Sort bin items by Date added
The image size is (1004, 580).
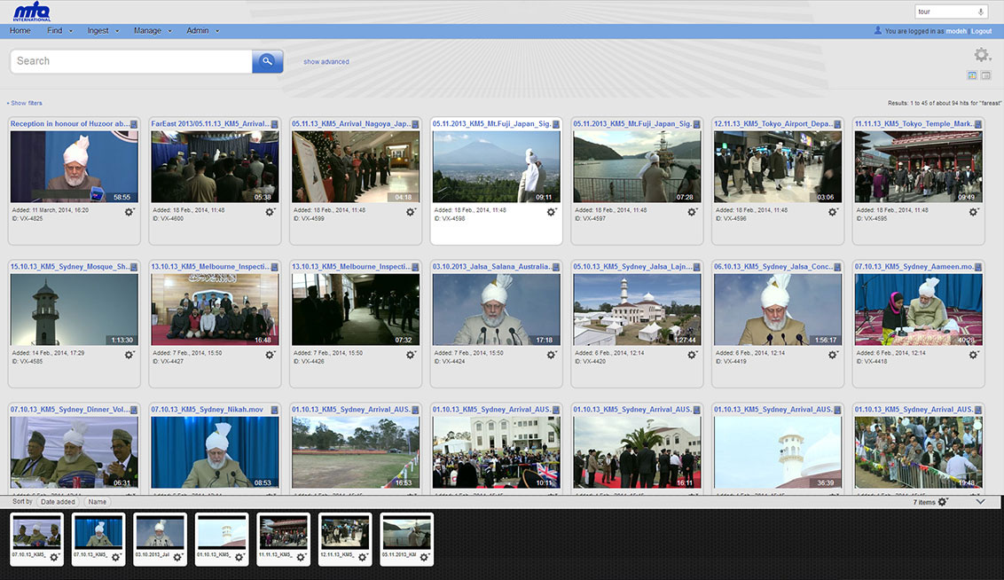coord(58,502)
